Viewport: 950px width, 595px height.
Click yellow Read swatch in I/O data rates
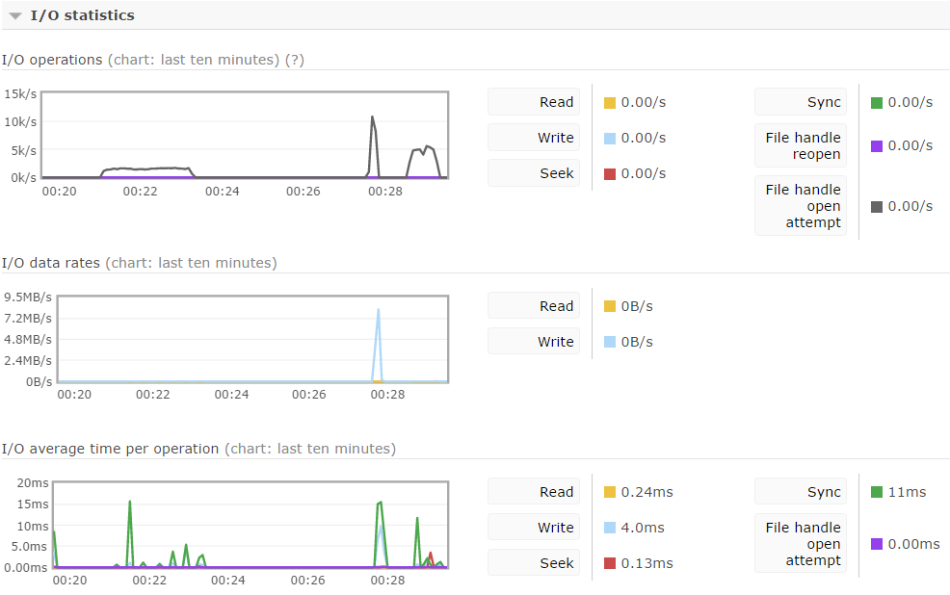coord(610,306)
